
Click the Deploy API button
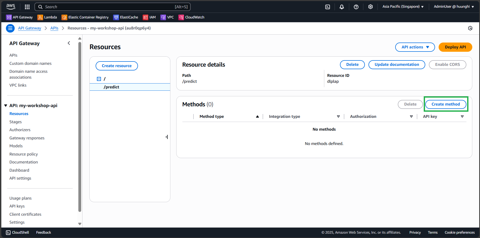[x=455, y=47]
